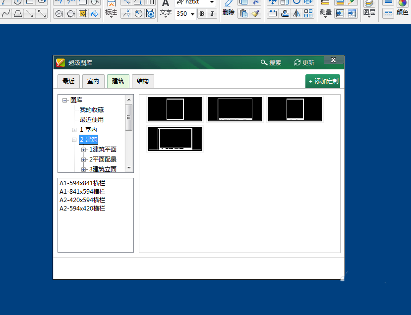Click the tree scrollbar down arrow

tap(129, 168)
